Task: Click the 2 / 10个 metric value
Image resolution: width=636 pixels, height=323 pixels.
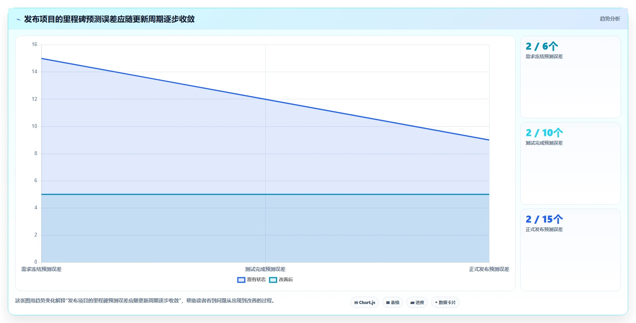Action: coord(544,133)
